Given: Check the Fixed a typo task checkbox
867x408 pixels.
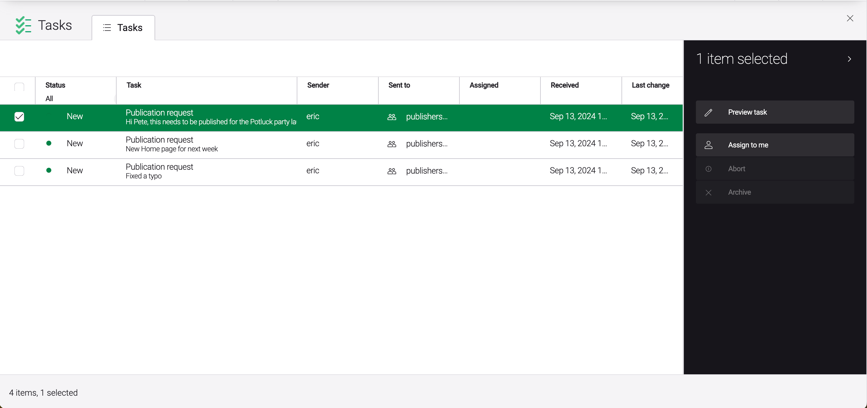Looking at the screenshot, I should (x=19, y=171).
